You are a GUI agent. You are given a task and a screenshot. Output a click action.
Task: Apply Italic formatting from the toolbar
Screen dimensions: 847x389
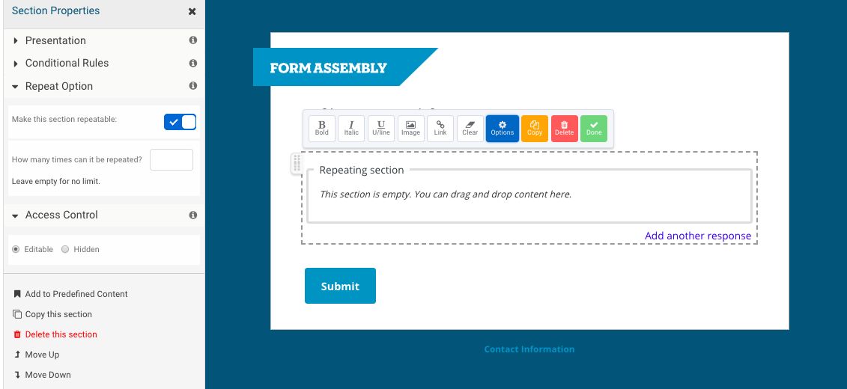[351, 129]
